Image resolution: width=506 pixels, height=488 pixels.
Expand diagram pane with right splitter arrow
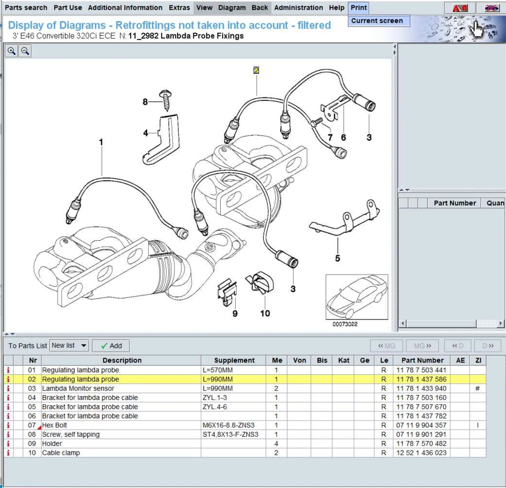[395, 52]
